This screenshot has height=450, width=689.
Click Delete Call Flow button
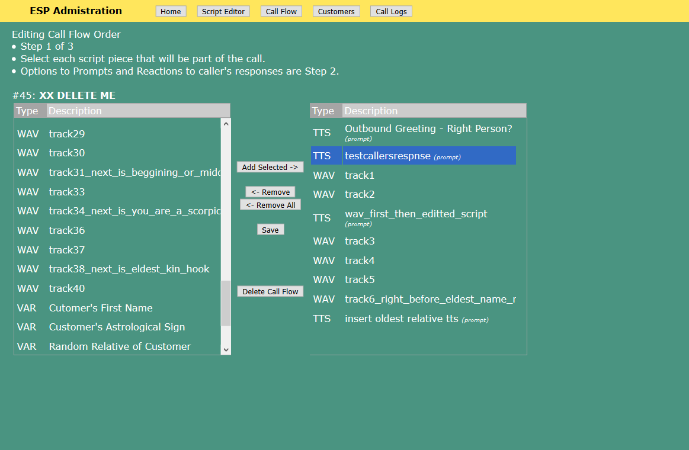[270, 291]
